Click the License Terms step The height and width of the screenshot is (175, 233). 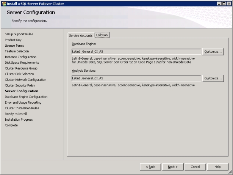point(14,46)
